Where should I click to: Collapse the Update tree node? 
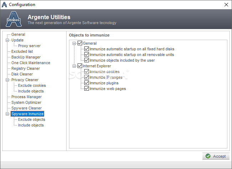click(x=7, y=40)
